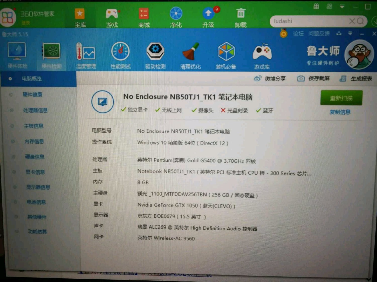Open 显卡信息 in the sidebar
Image resolution: width=377 pixels, height=282 pixels.
(35, 172)
